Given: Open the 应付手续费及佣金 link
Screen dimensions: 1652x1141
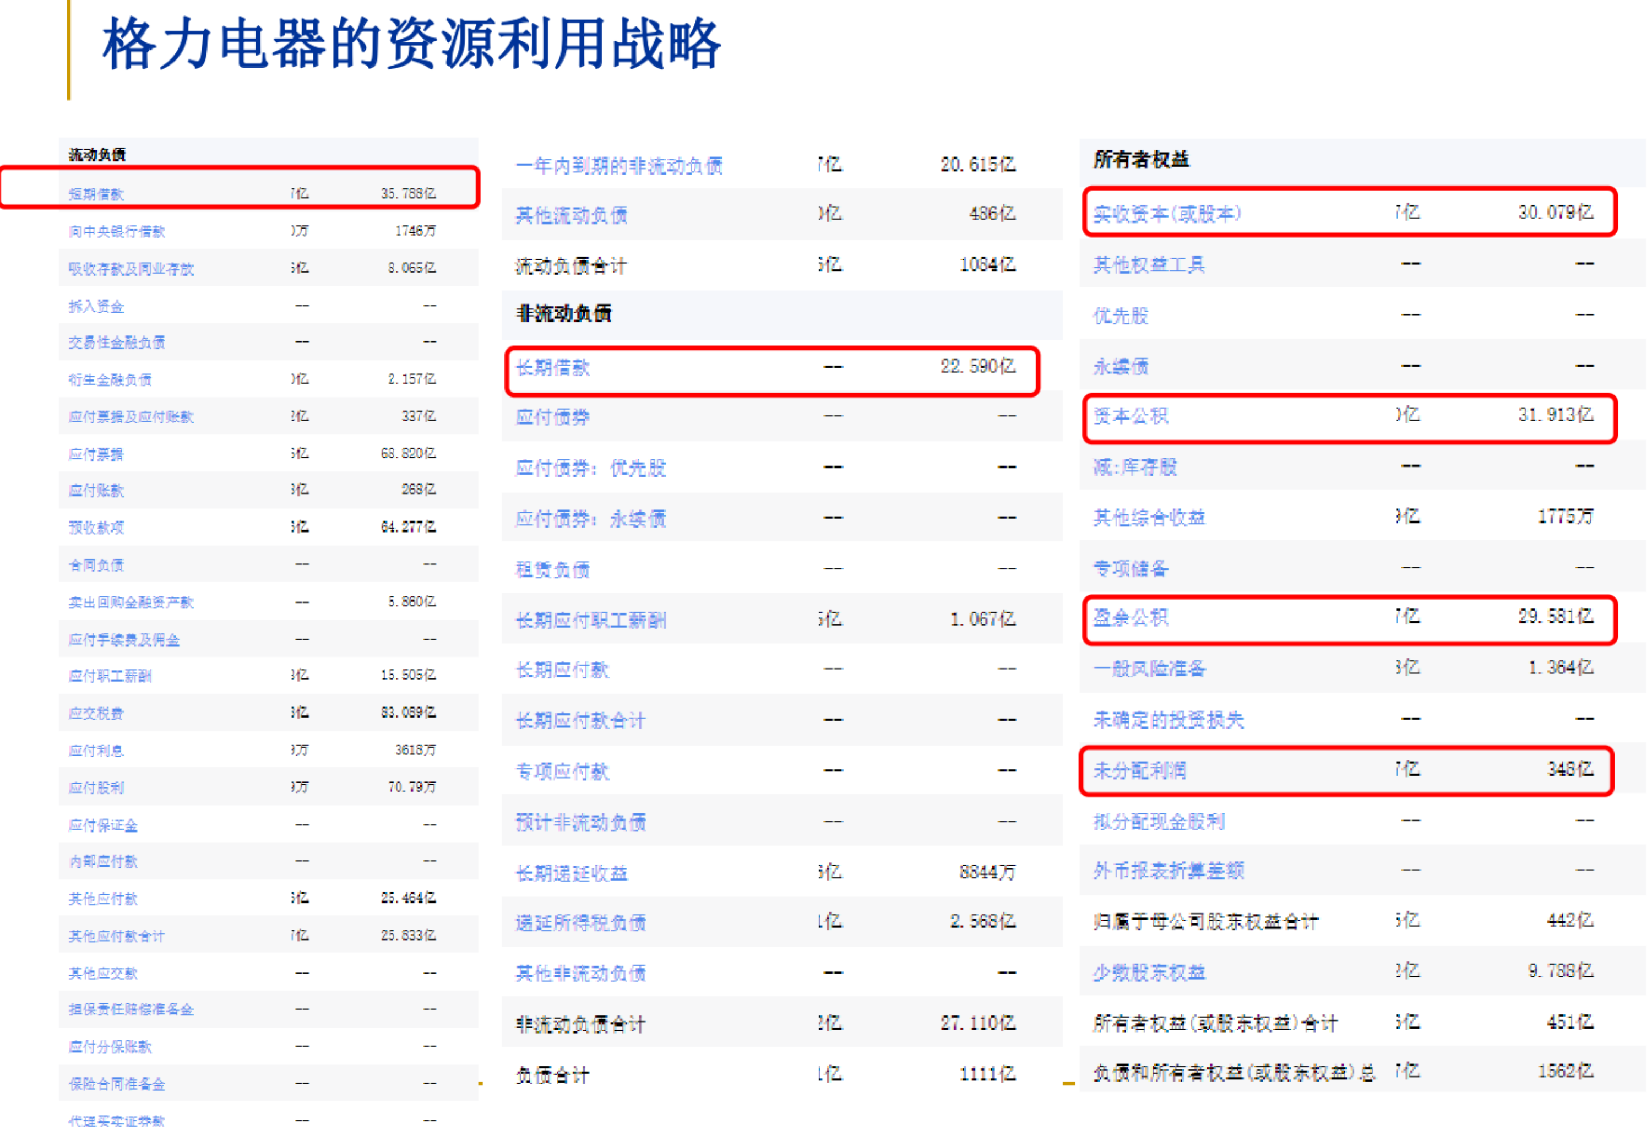Looking at the screenshot, I should 124,639.
